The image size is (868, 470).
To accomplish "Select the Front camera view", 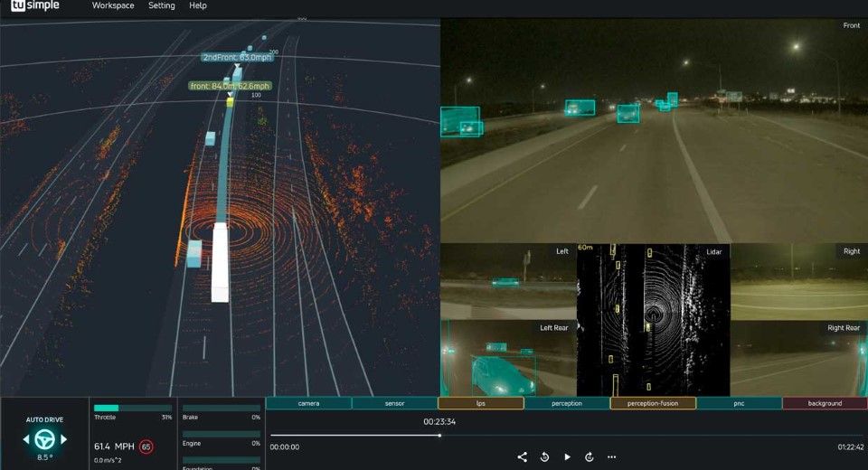I will tap(655, 131).
